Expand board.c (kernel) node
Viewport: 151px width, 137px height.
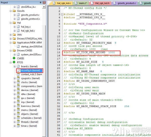point(15,66)
